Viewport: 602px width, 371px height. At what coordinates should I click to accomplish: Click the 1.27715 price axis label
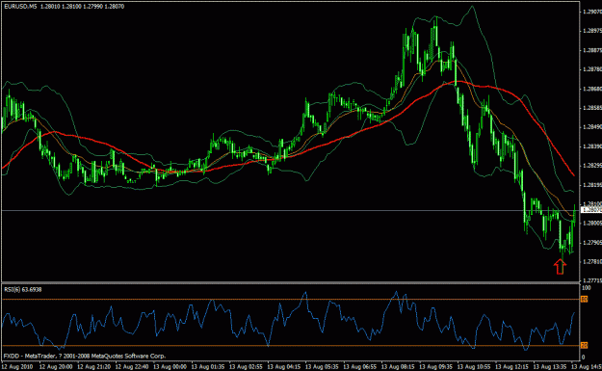point(592,280)
